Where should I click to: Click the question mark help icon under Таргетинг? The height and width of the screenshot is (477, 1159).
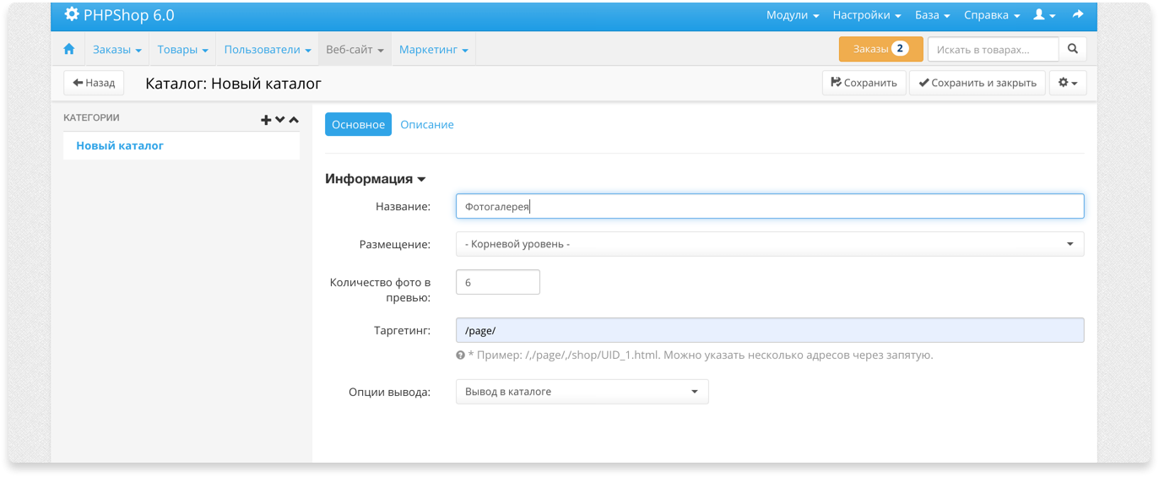pos(460,355)
